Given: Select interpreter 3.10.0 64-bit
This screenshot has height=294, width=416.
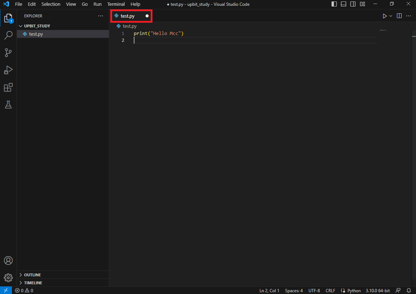Looking at the screenshot, I should [377, 290].
